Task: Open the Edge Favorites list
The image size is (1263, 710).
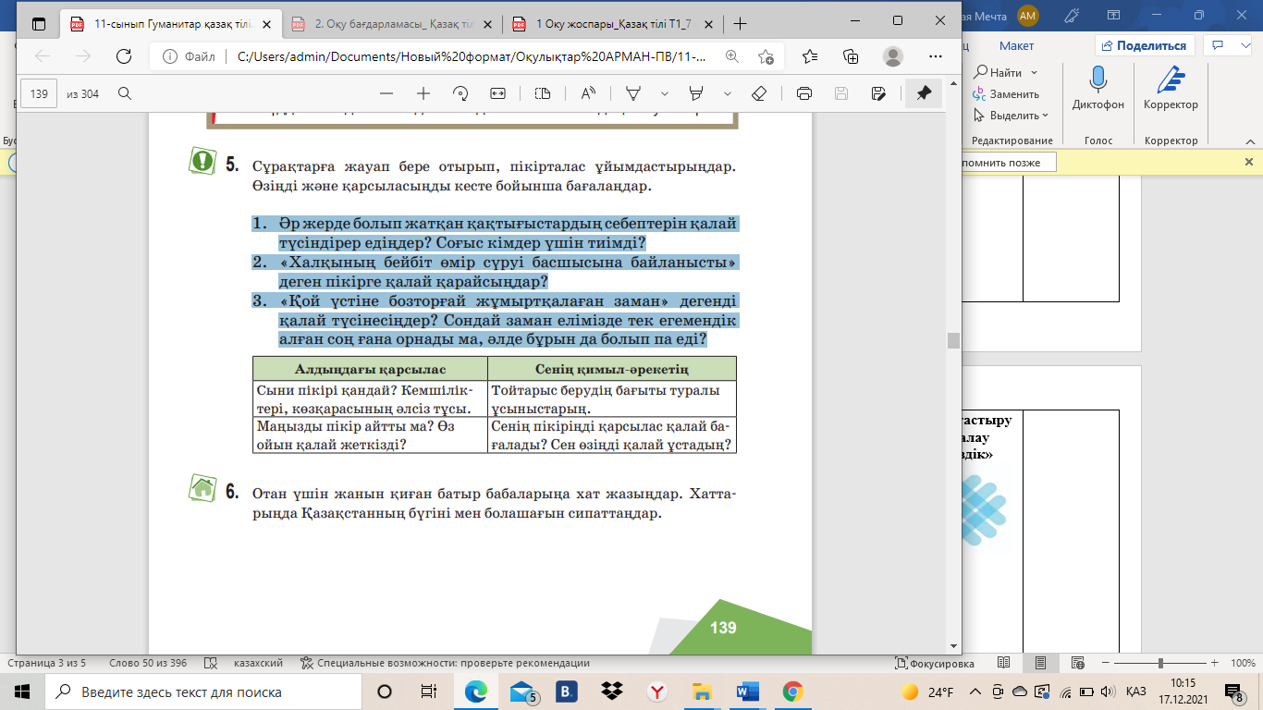Action: (811, 56)
